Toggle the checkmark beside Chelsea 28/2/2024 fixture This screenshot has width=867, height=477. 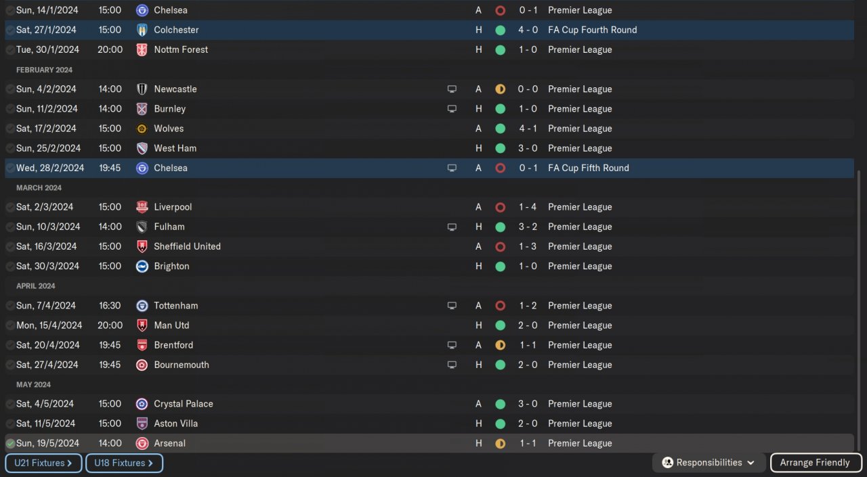[10, 168]
